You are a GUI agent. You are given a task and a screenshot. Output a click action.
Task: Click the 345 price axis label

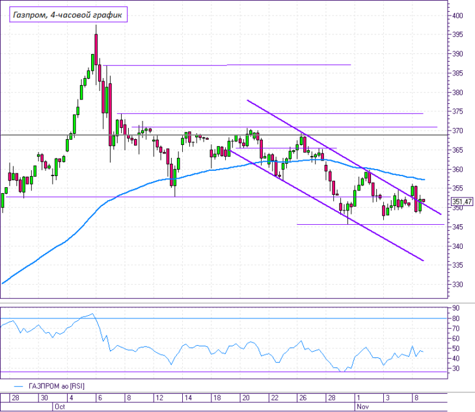pos(457,227)
